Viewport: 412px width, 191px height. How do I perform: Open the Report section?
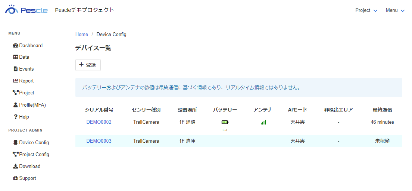[x=24, y=81]
